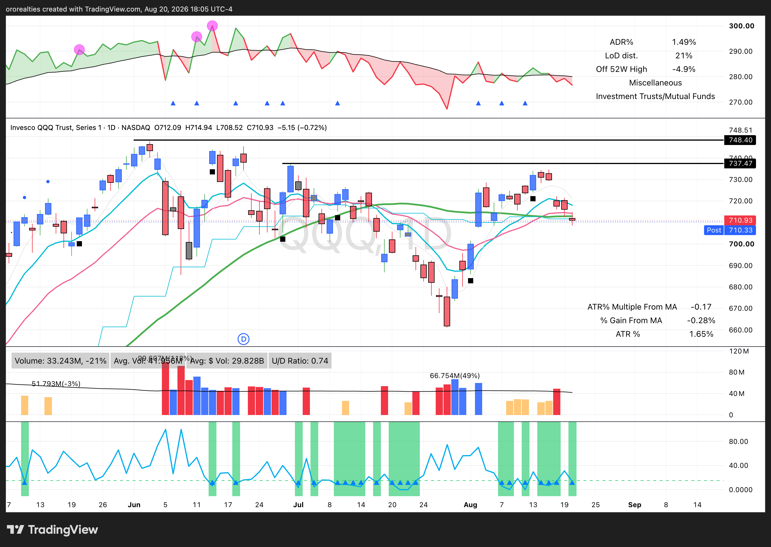Open the TradingView logo at the bottom
Viewport: 771px width, 547px height.
coord(53,530)
